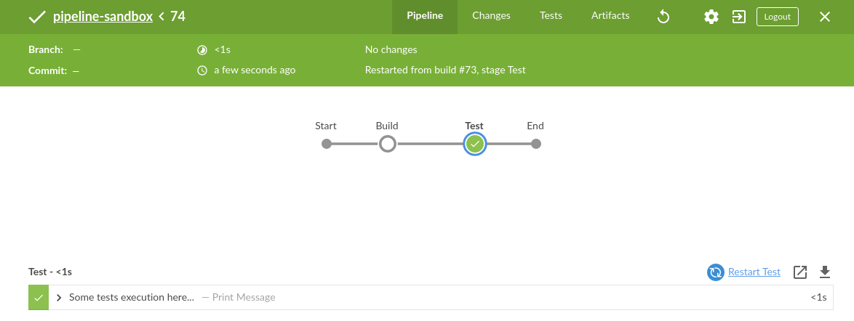Select the Build stage node
This screenshot has width=854, height=321.
click(388, 144)
